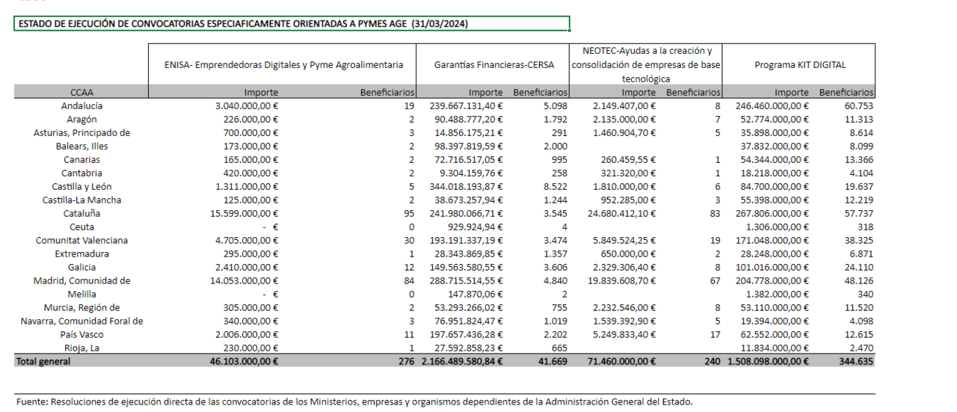957x412 pixels.
Task: Click Cataluña's ENISA amount 15.599.000,00 €
Action: click(x=246, y=214)
